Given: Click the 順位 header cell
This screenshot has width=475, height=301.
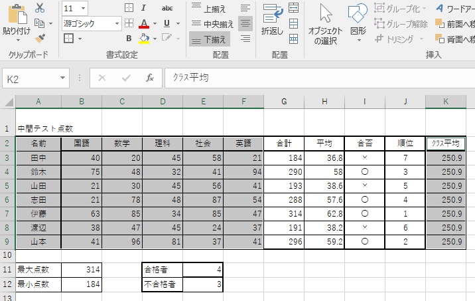Looking at the screenshot, I should click(x=405, y=144).
